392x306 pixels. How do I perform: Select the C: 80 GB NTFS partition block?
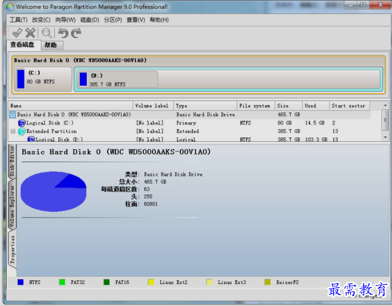pos(43,79)
